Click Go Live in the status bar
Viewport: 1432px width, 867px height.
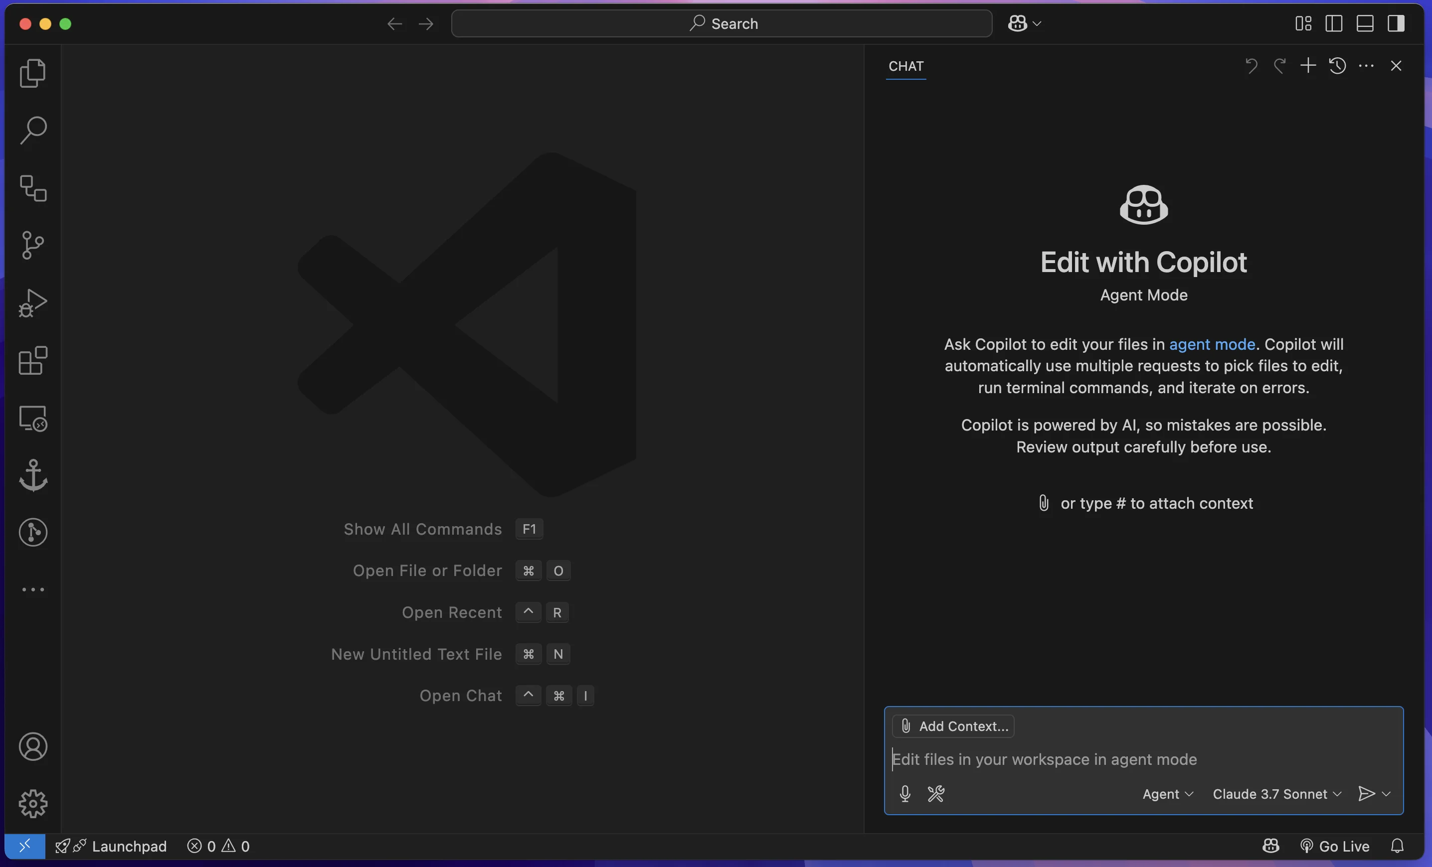[1335, 846]
